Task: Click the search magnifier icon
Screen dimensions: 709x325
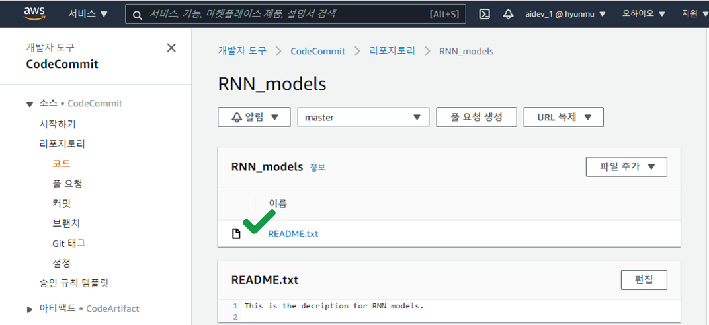Action: [x=138, y=15]
